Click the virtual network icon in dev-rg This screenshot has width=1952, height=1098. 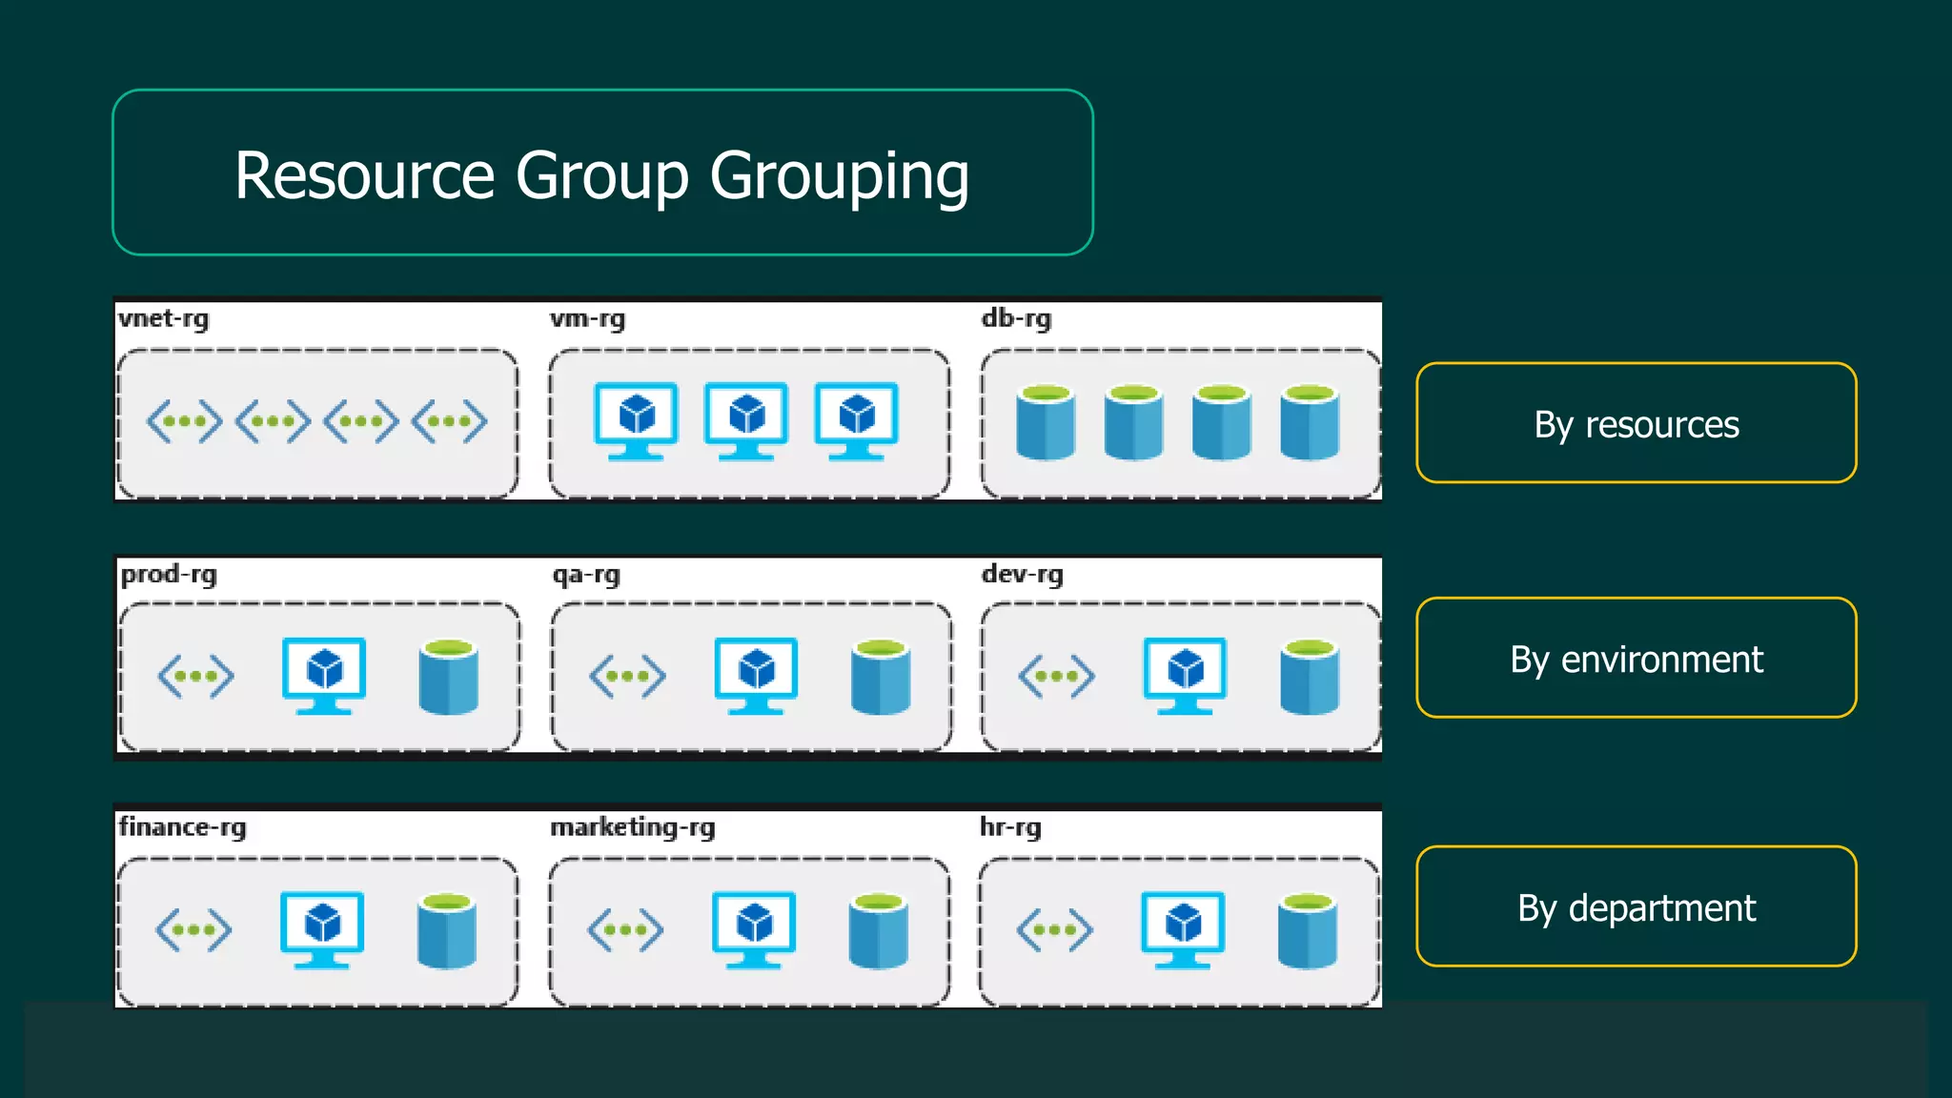point(1056,677)
